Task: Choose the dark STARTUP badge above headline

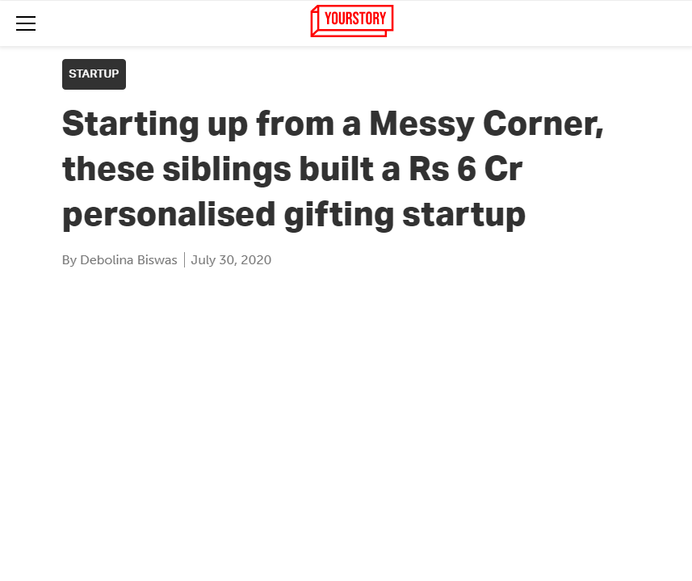Action: pos(94,74)
